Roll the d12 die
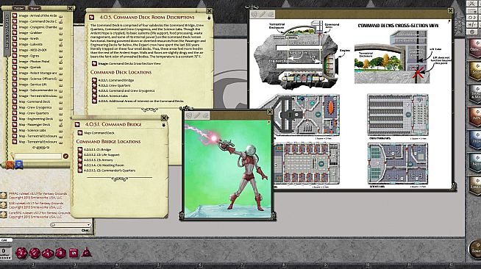Screen dimensions: 481x269 point(35,254)
